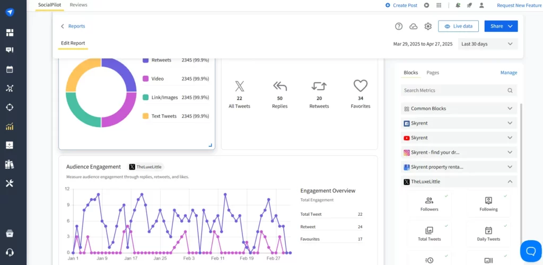Select the Edit Report tab
Image resolution: width=543 pixels, height=265 pixels.
coord(73,43)
